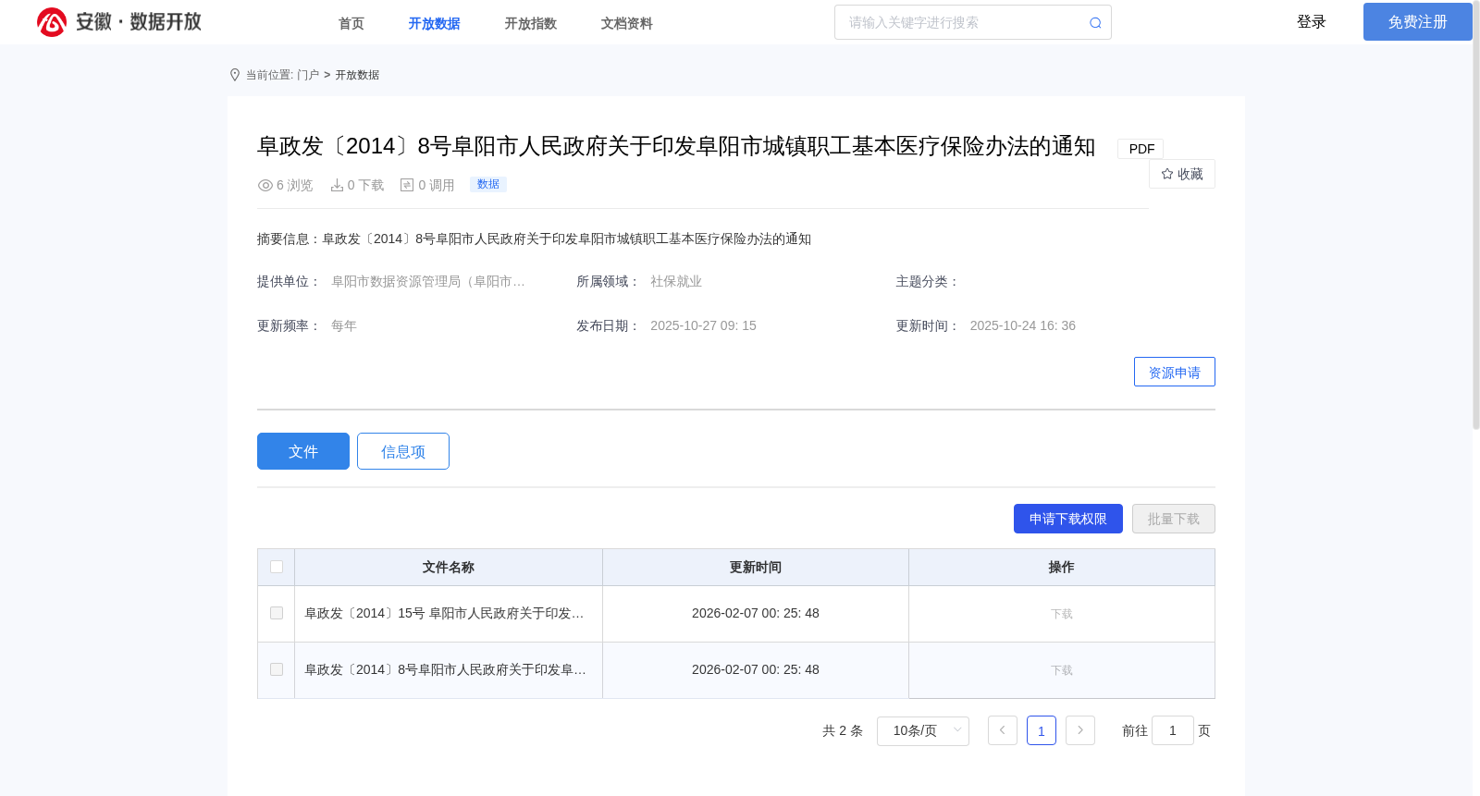Click 下载 for the 8号 file
Screen dimensions: 1480x796
coord(1062,670)
